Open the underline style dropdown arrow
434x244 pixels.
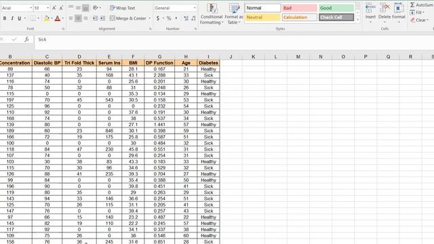[x=24, y=18]
